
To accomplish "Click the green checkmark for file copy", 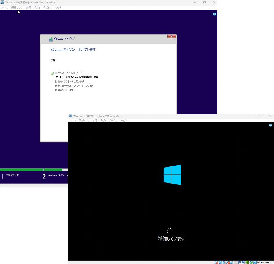I will click(x=52, y=74).
